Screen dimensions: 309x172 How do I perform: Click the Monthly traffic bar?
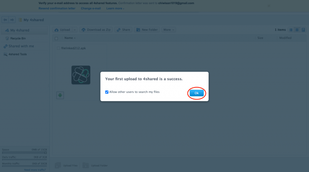(x=24, y=166)
